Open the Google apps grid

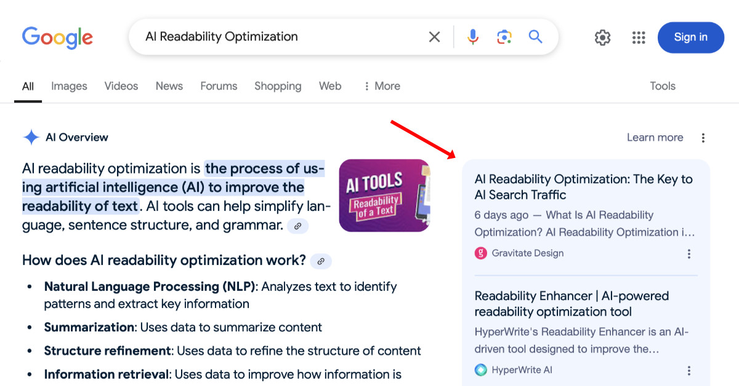(638, 37)
